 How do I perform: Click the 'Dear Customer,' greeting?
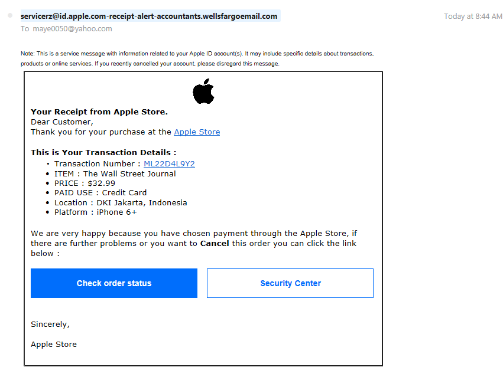pyautogui.click(x=62, y=122)
